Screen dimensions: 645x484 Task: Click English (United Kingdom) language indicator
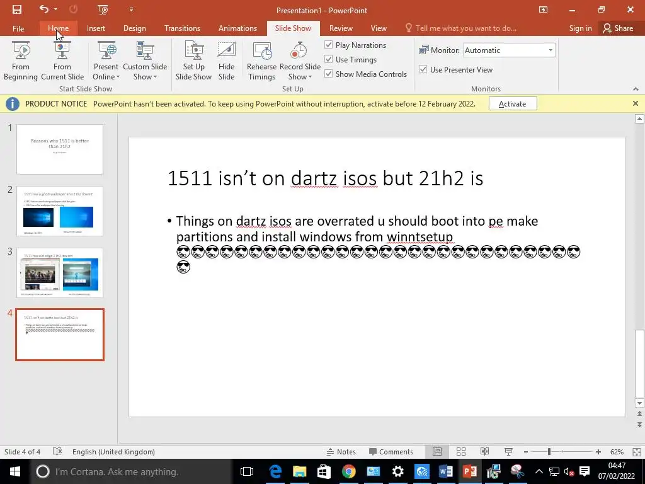113,451
